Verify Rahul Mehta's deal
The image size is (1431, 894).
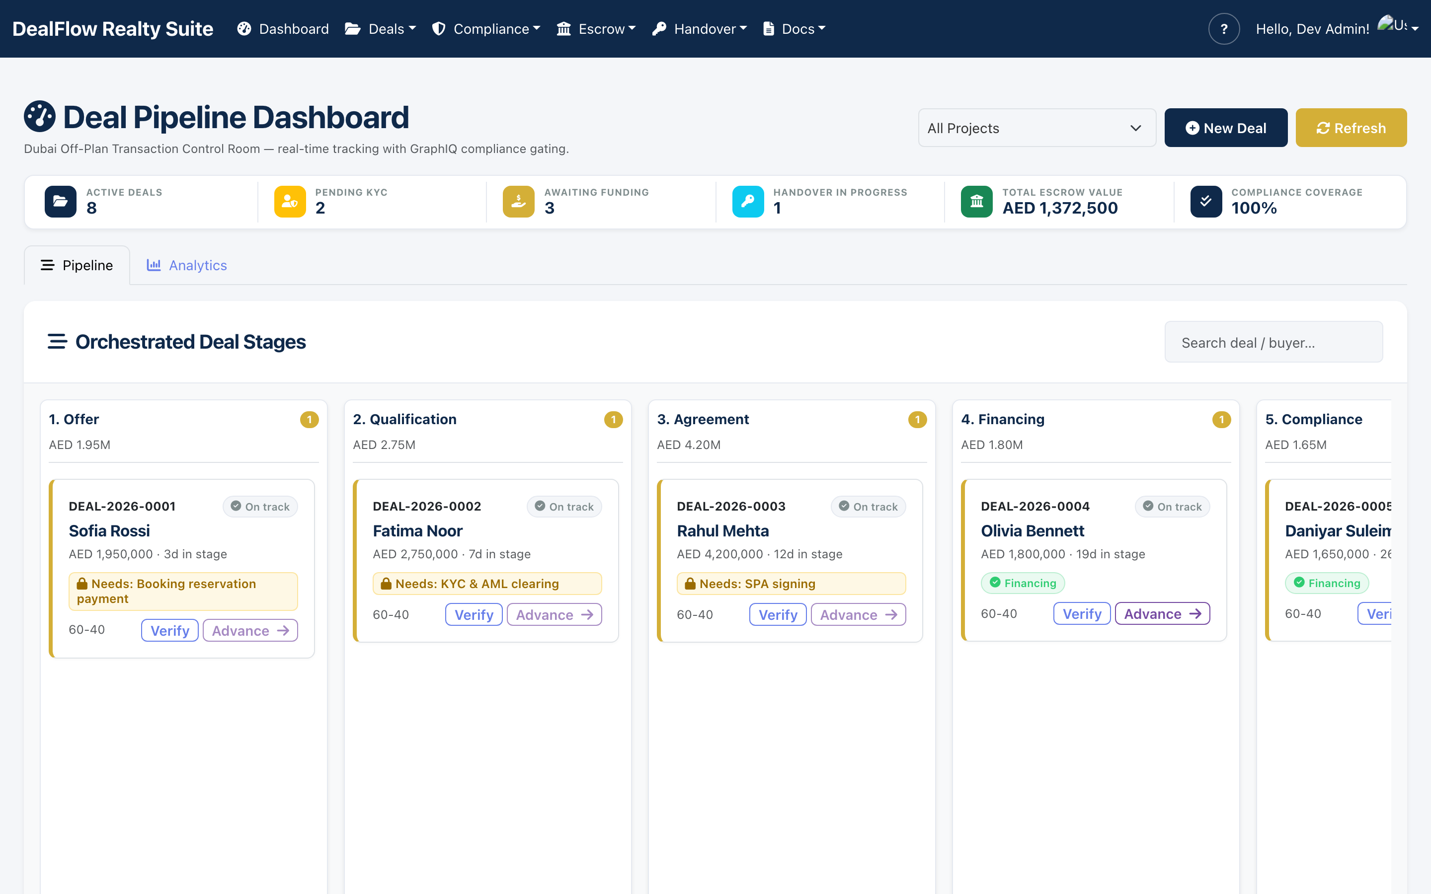click(x=778, y=614)
